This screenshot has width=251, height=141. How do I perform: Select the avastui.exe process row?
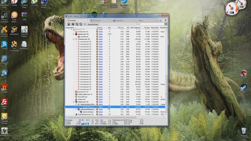[x=115, y=32]
